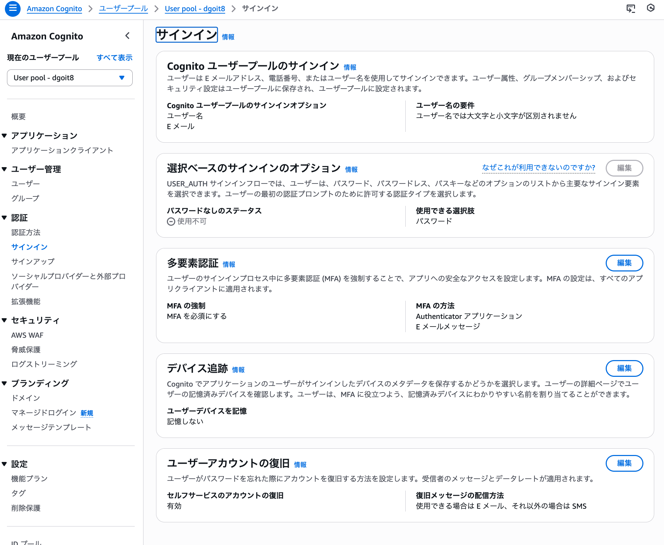Open the ユーザープール breadcrumb
Screen dimensions: 664x545
(123, 8)
